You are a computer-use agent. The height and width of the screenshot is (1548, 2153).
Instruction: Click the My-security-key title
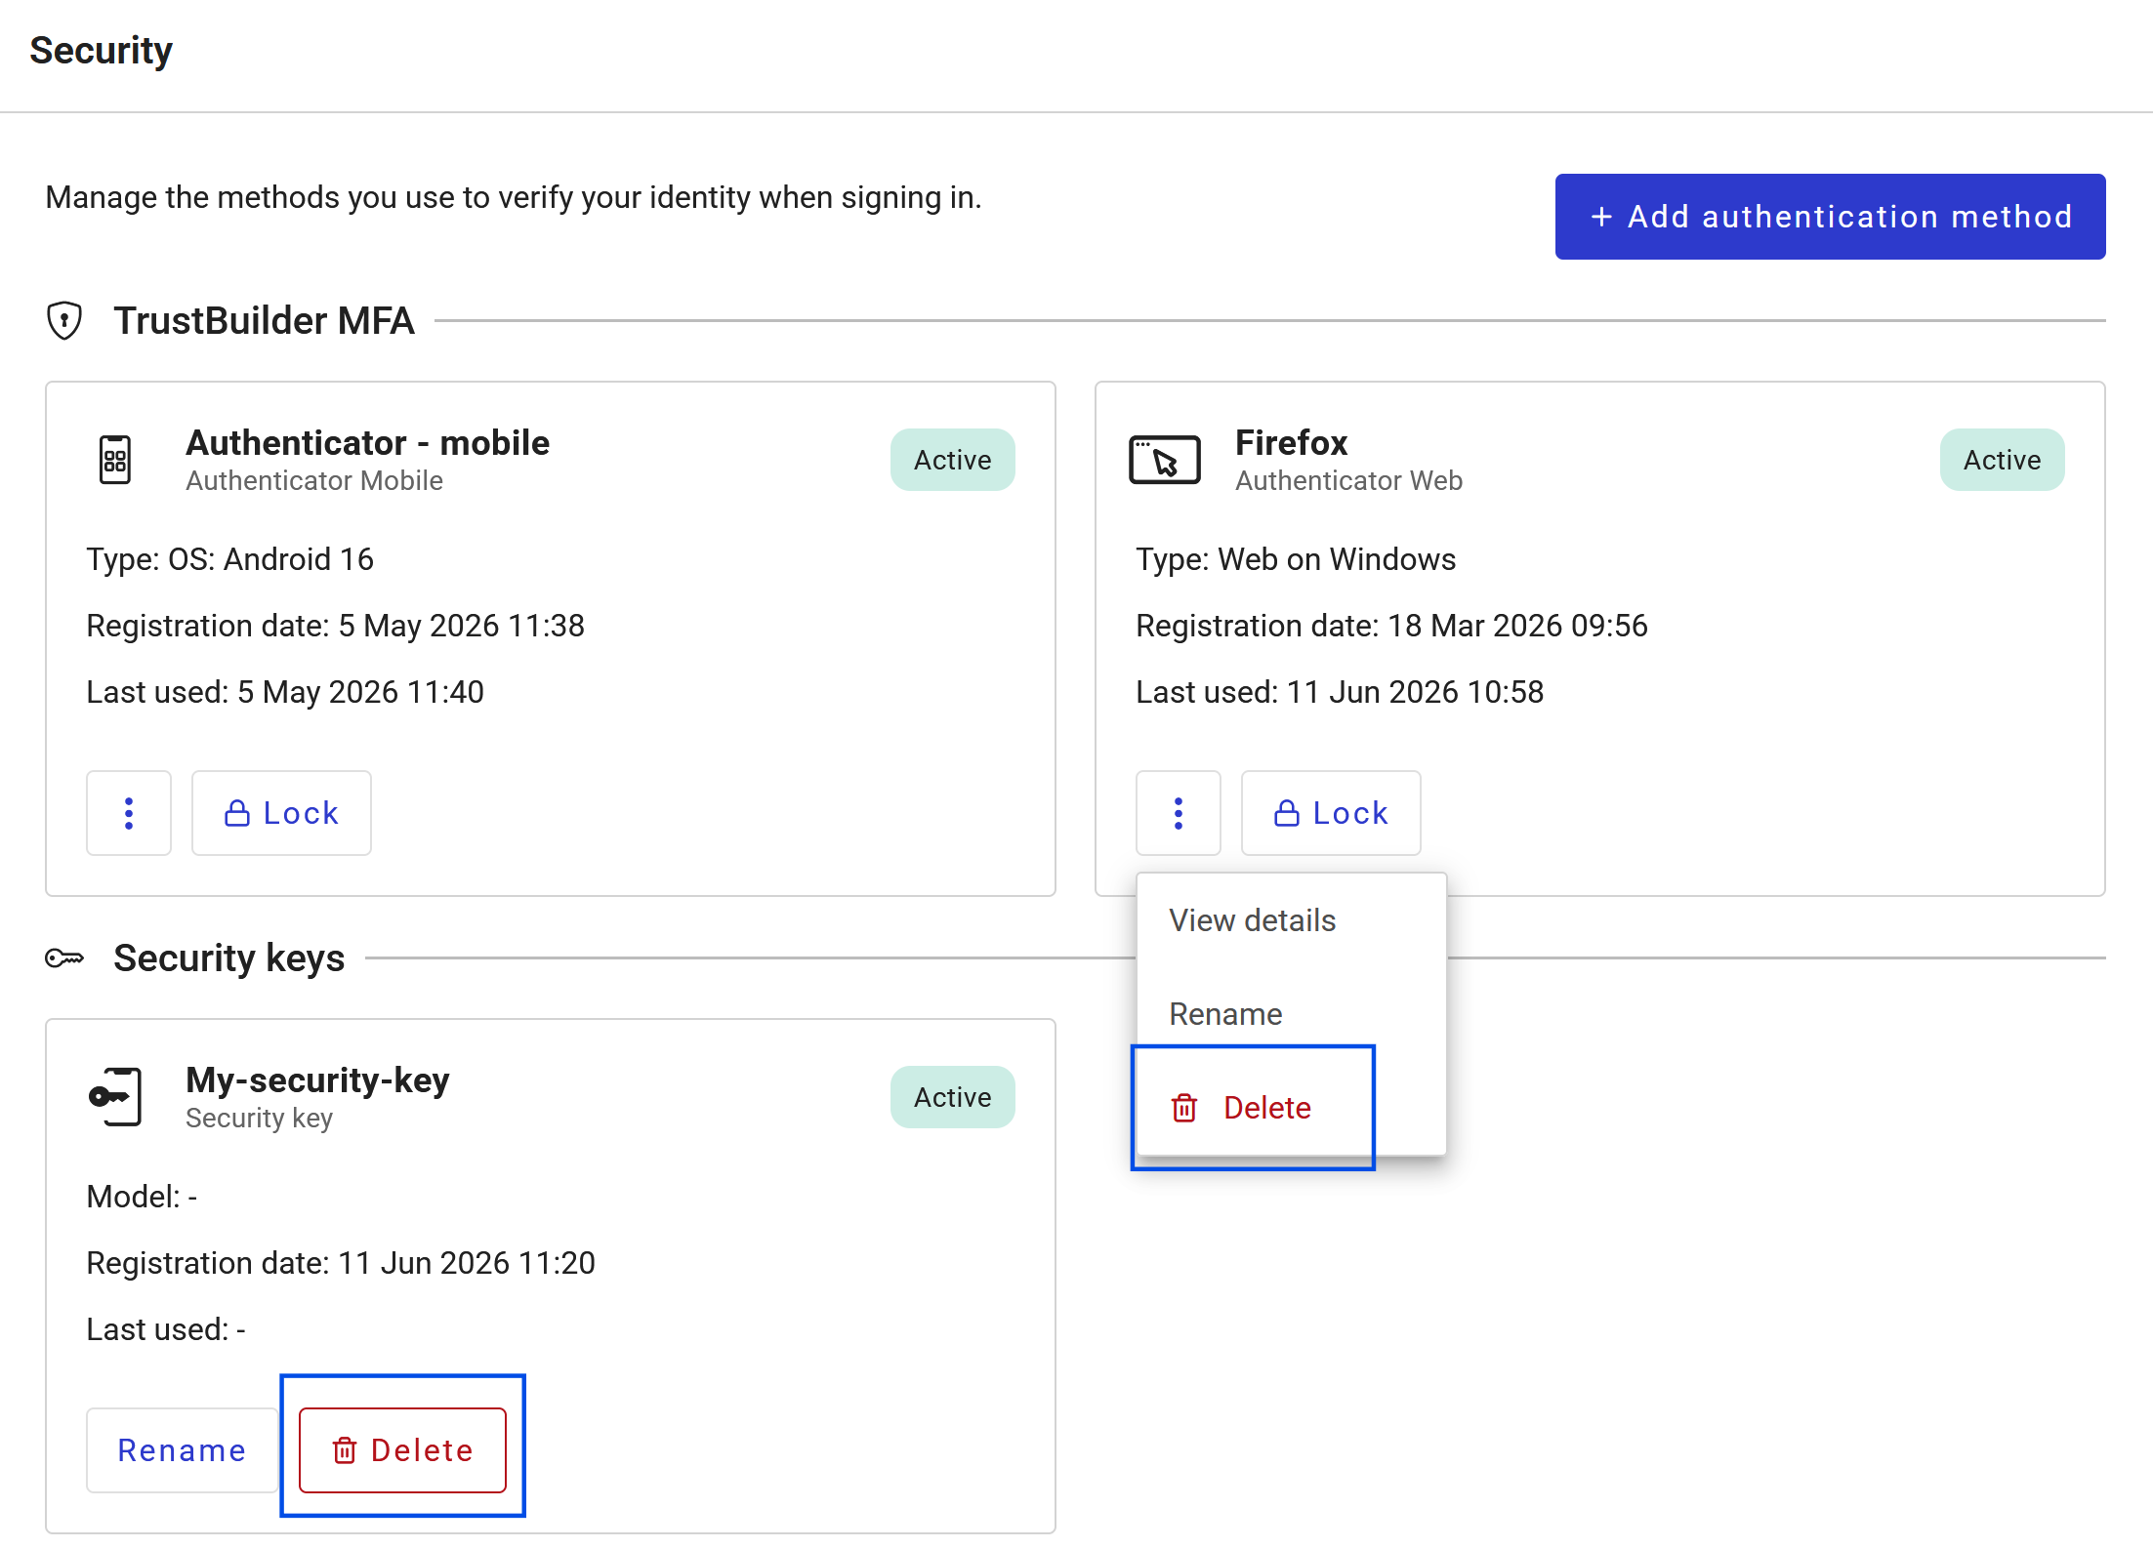[317, 1080]
